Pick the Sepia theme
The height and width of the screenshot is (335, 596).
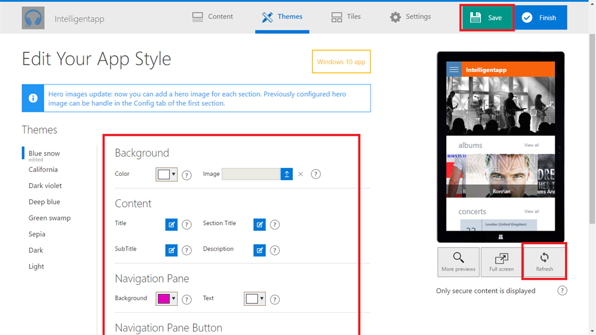[37, 234]
